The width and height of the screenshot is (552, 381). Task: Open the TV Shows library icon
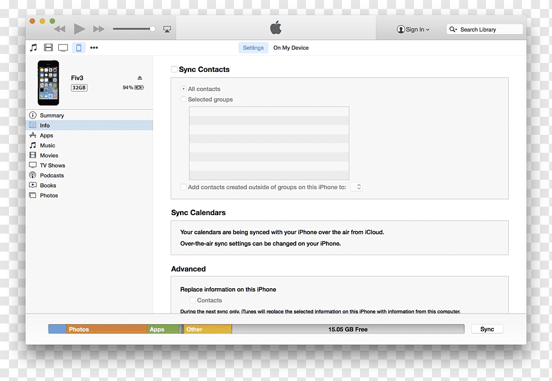63,48
